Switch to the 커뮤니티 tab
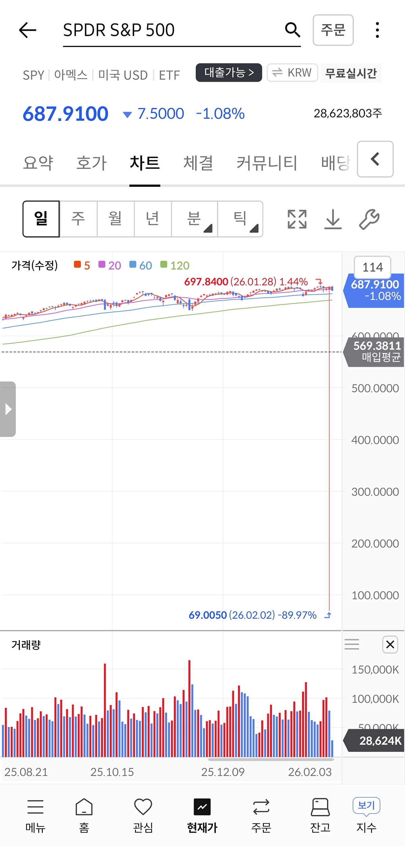 pyautogui.click(x=267, y=163)
